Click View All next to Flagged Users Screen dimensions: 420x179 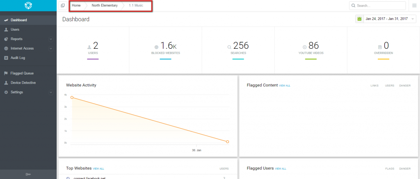pos(281,169)
